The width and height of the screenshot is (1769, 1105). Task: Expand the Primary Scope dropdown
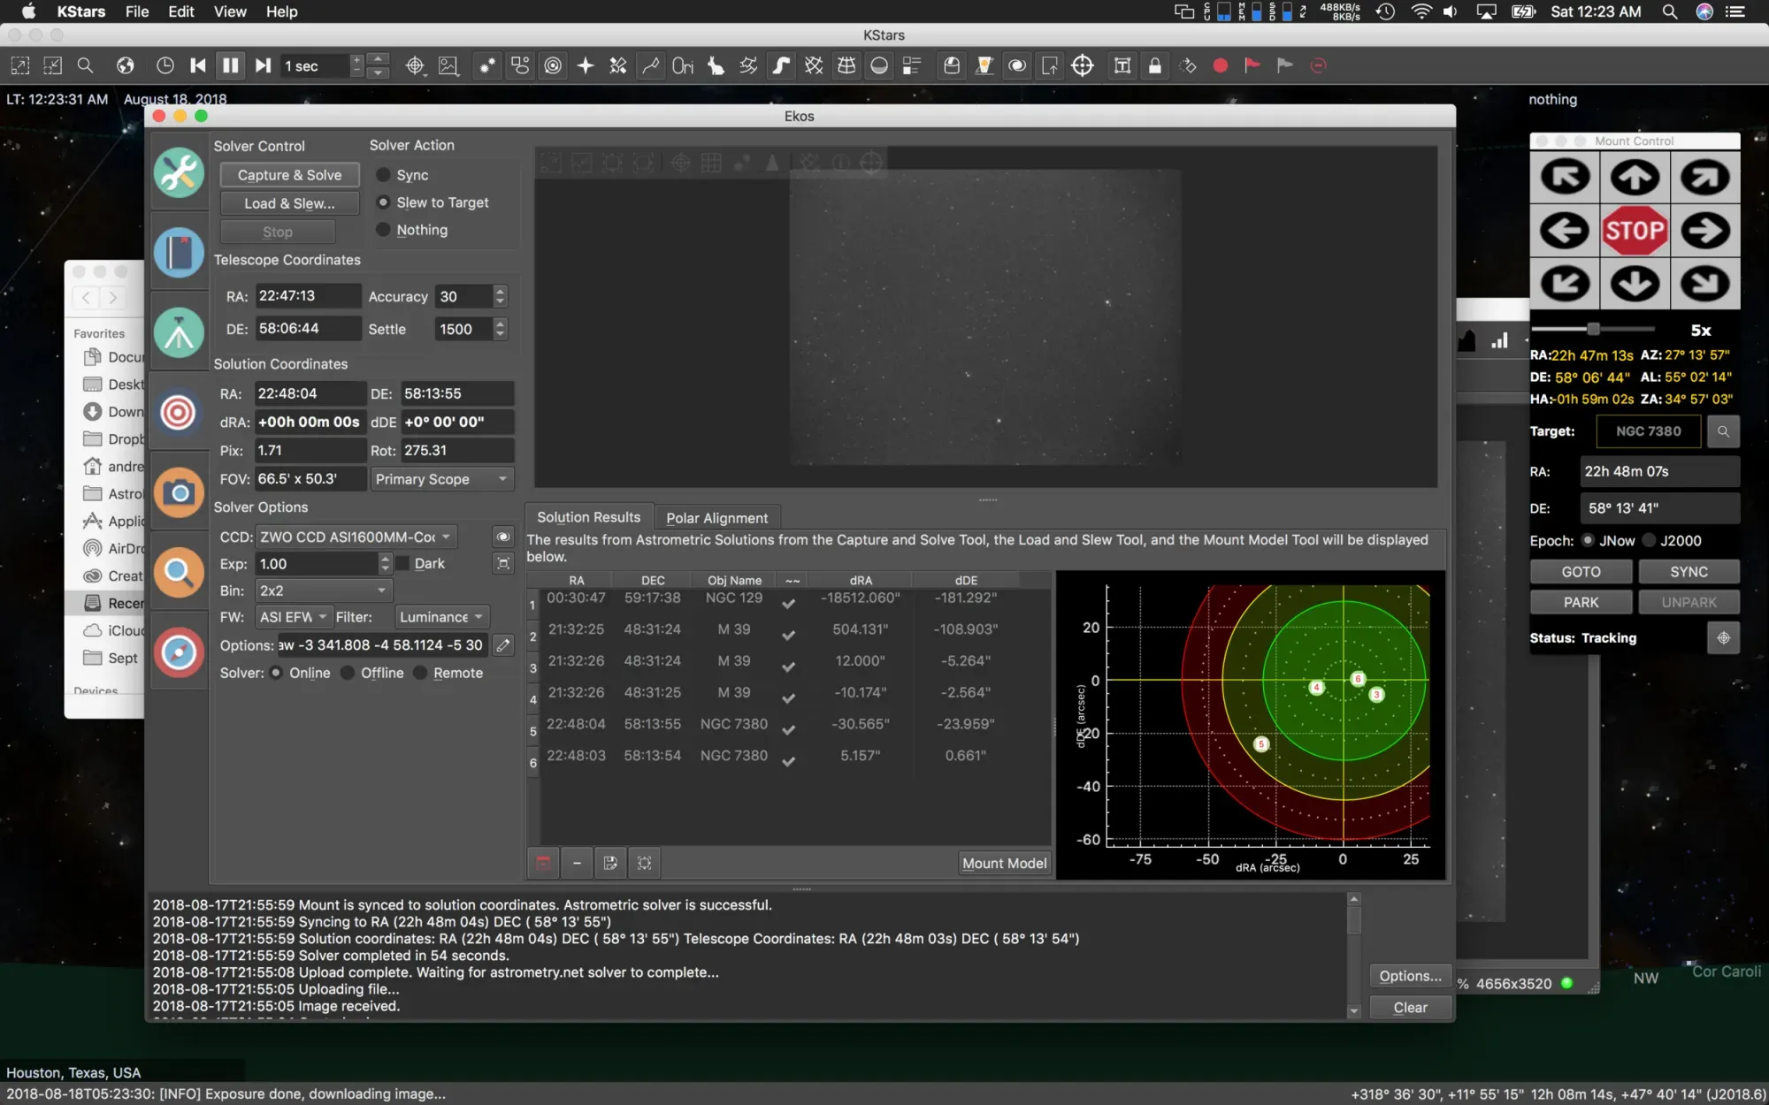(440, 479)
